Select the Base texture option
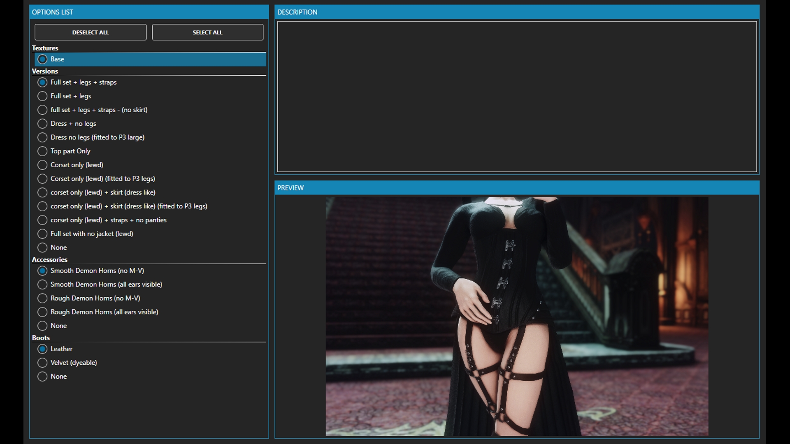The height and width of the screenshot is (444, 790). (x=150, y=59)
